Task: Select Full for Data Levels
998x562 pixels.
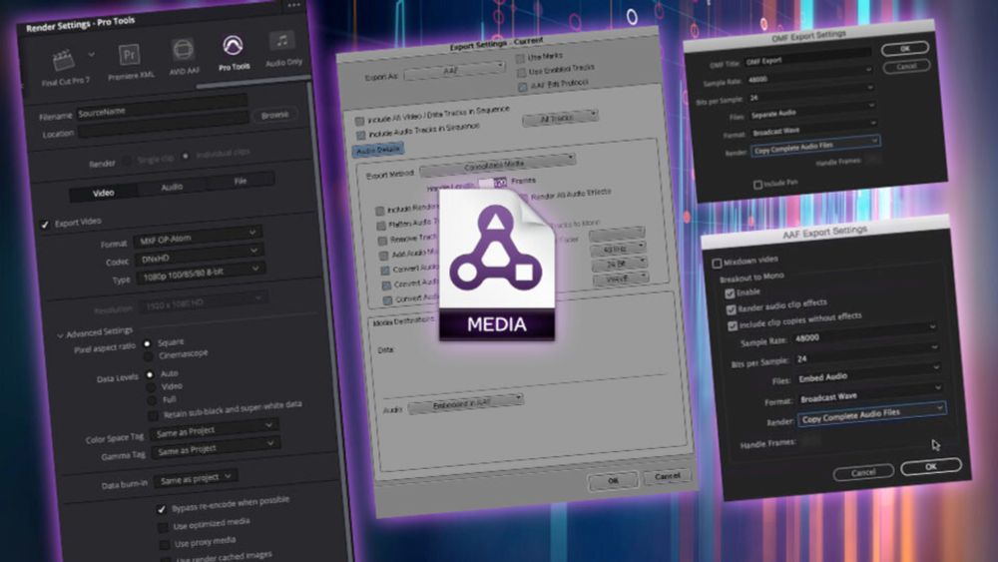Action: 152,400
